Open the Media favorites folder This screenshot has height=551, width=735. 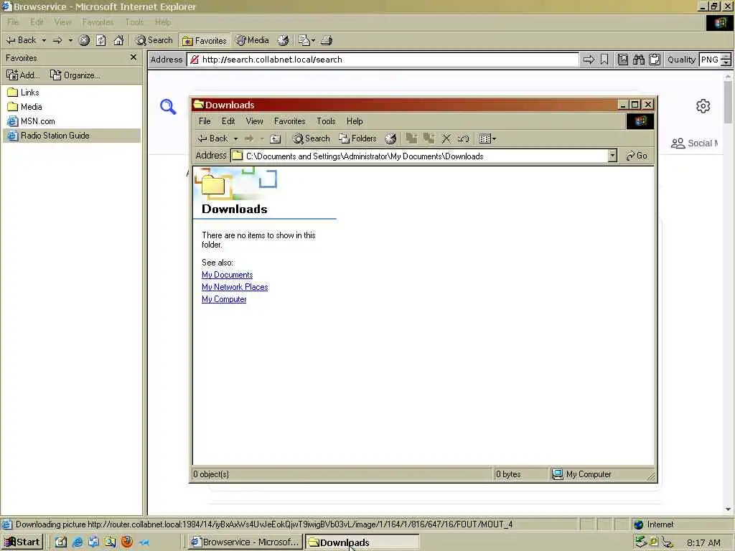[x=25, y=107]
